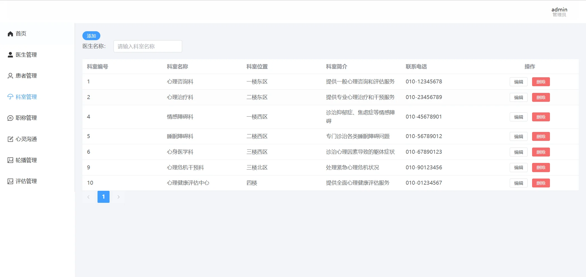Viewport: 586px width, 277px height.
Task: Click the blue 添加 button
Action: [x=91, y=36]
